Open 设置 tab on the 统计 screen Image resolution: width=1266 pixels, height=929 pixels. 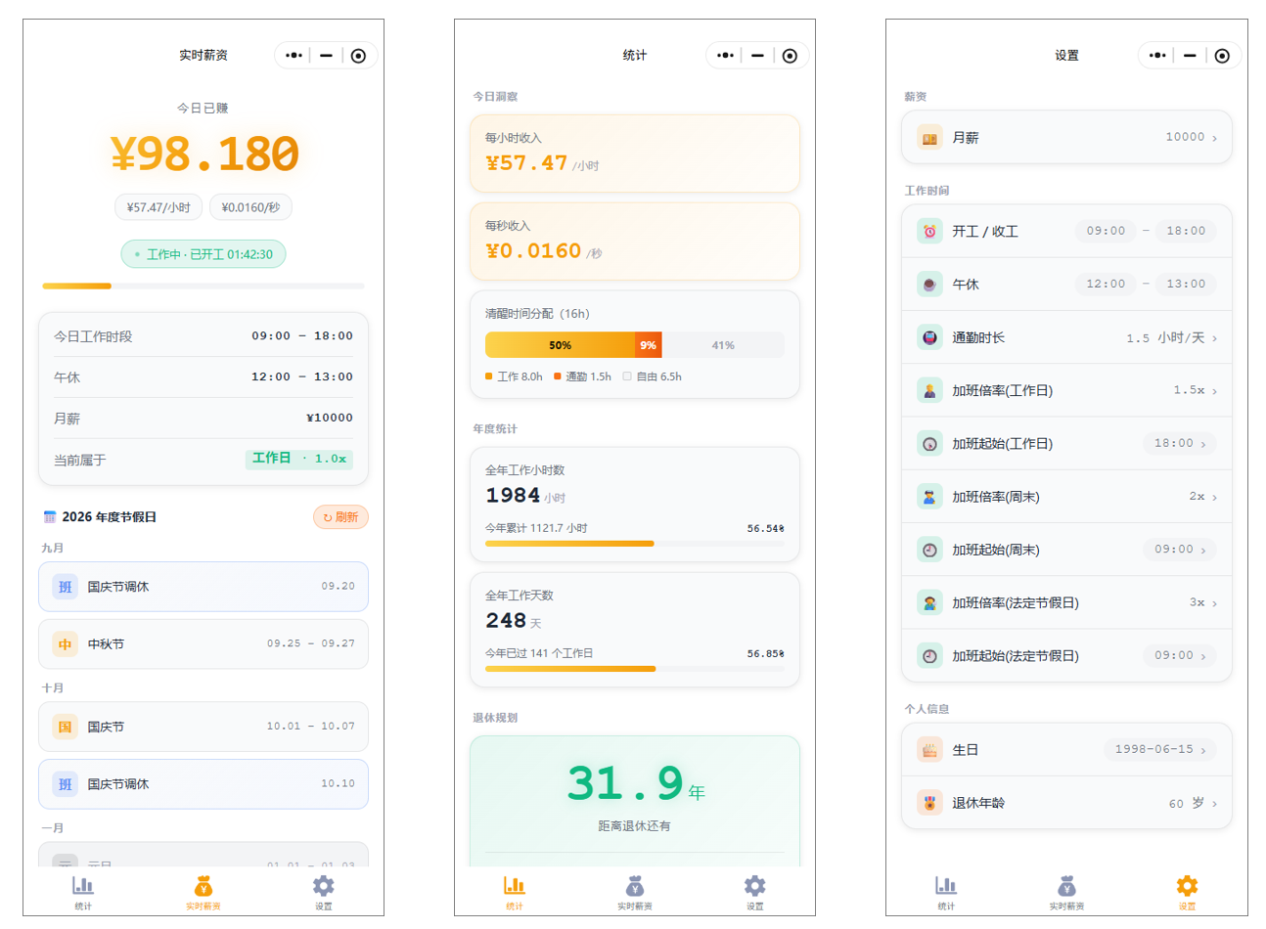[x=755, y=893]
